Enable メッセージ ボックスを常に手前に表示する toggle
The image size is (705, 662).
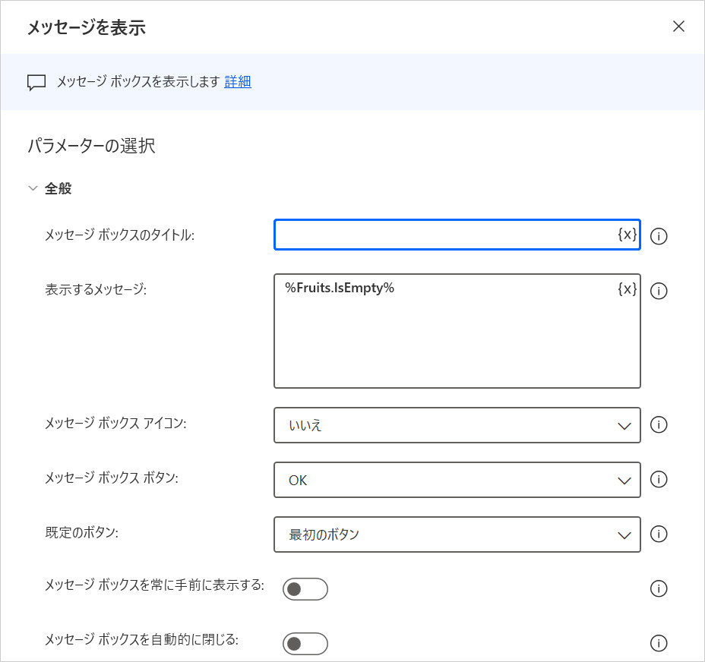[305, 589]
